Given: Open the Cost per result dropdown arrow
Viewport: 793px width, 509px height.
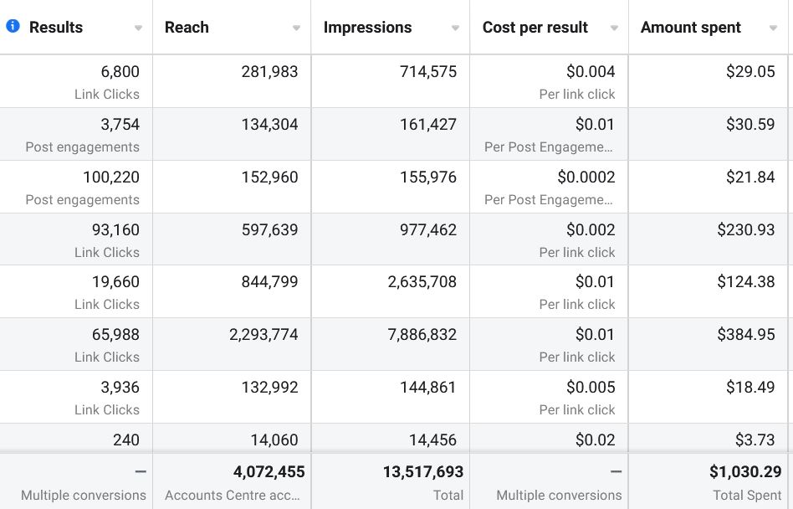Looking at the screenshot, I should pos(614,28).
